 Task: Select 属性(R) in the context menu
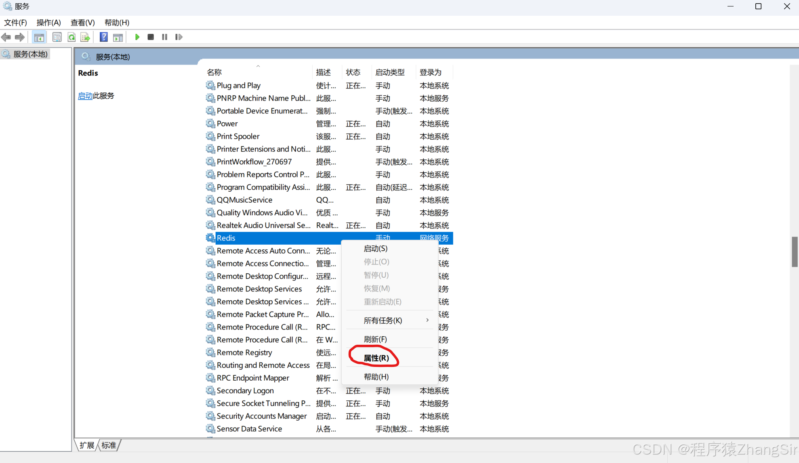[376, 358]
